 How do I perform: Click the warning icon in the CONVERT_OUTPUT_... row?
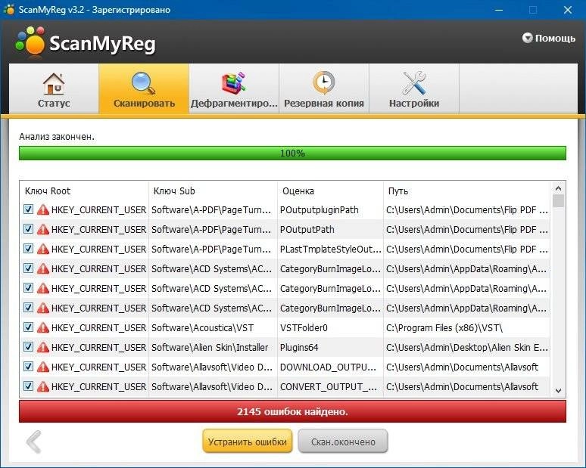click(x=43, y=386)
